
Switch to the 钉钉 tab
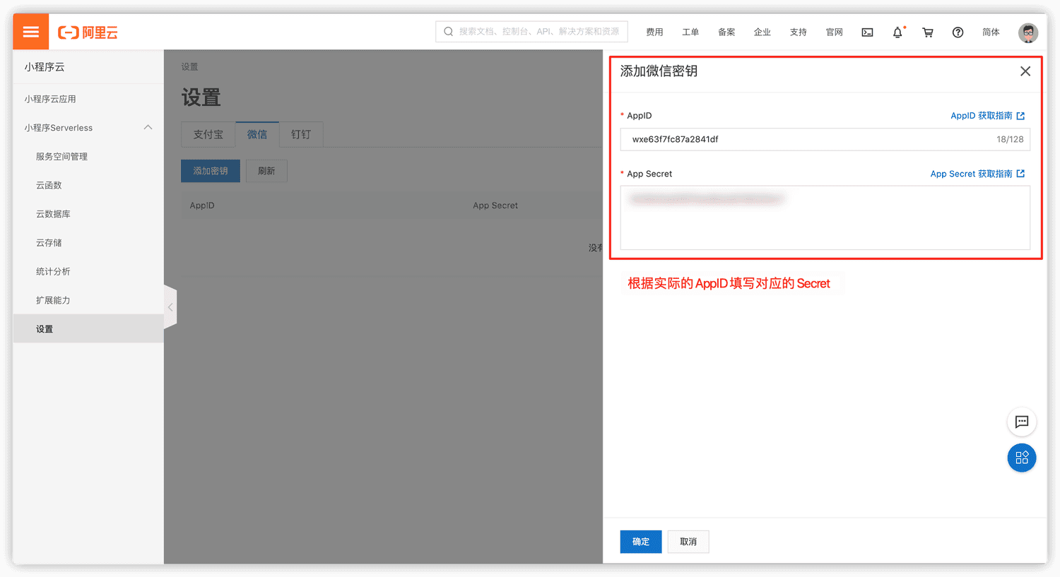click(x=301, y=134)
